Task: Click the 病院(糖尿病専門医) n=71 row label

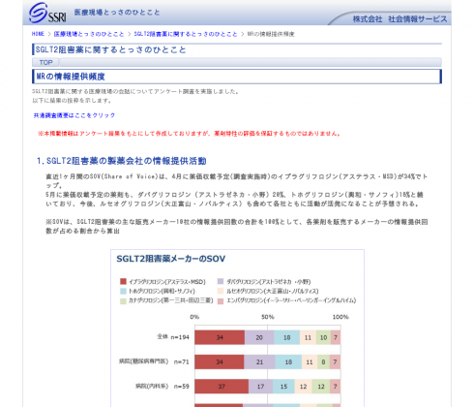Action: pos(154,361)
